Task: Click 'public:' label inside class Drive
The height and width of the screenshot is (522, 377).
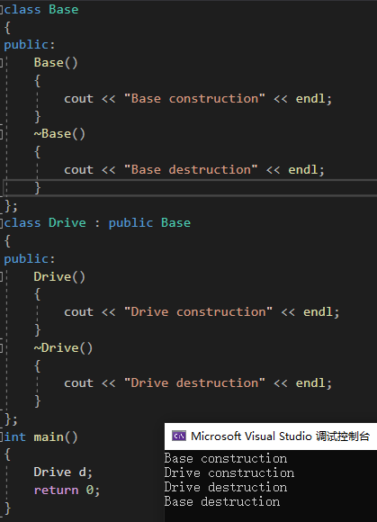Action: [30, 258]
